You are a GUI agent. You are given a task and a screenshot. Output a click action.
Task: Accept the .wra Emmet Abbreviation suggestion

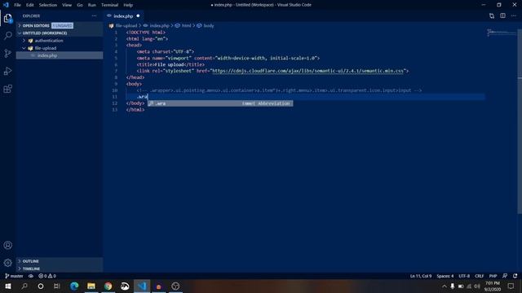click(x=220, y=103)
